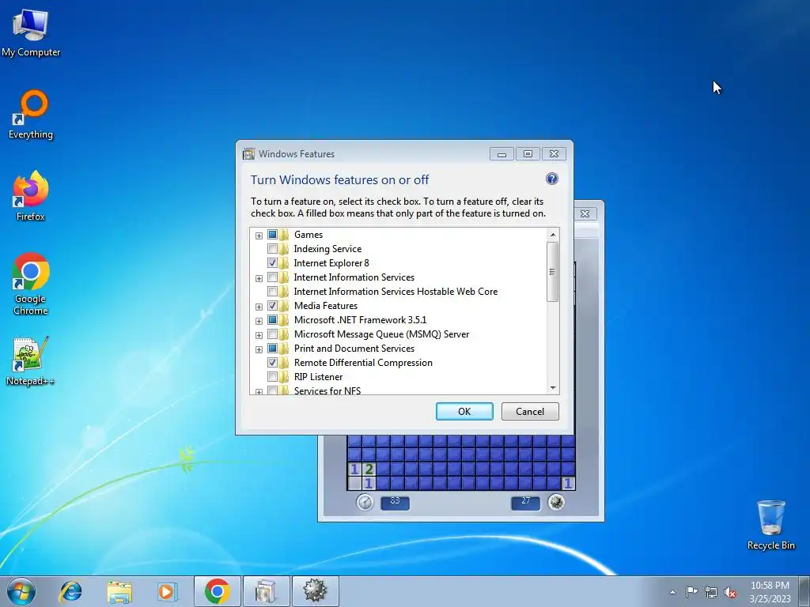The width and height of the screenshot is (810, 607).
Task: Switch to Minesweeper on the taskbar
Action: point(315,591)
